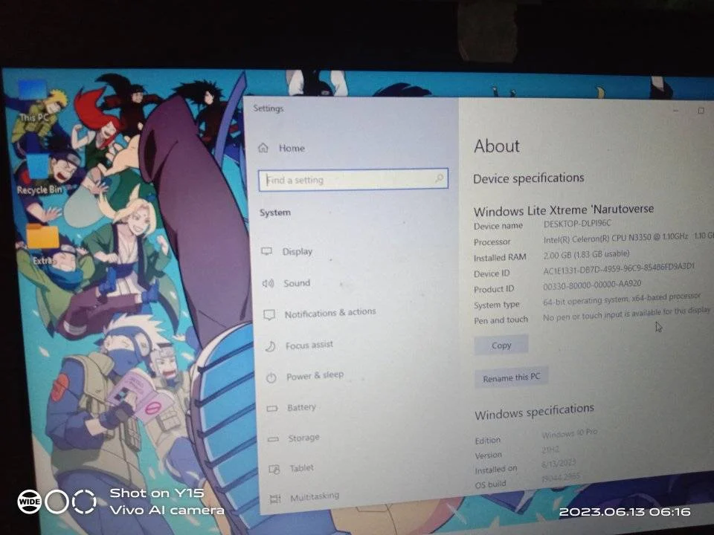Click the Rename this PC button
Image resolution: width=714 pixels, height=535 pixels.
pos(512,377)
